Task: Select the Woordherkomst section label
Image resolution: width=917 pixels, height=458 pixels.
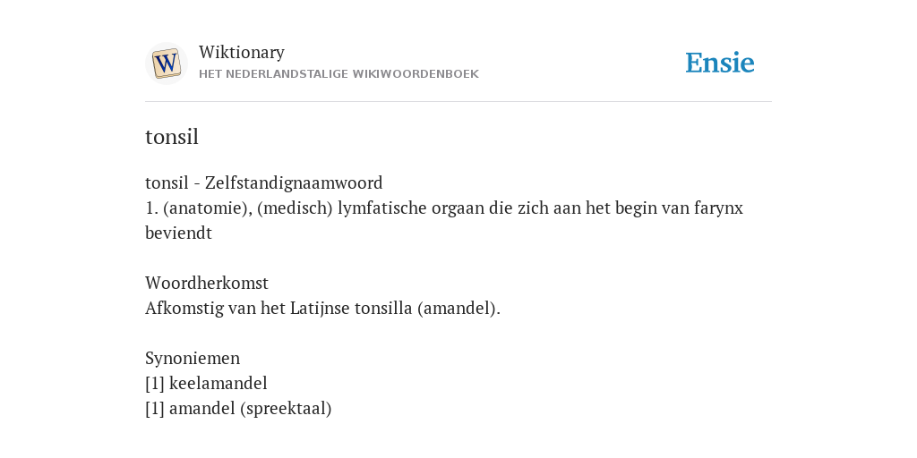Action: [x=207, y=283]
